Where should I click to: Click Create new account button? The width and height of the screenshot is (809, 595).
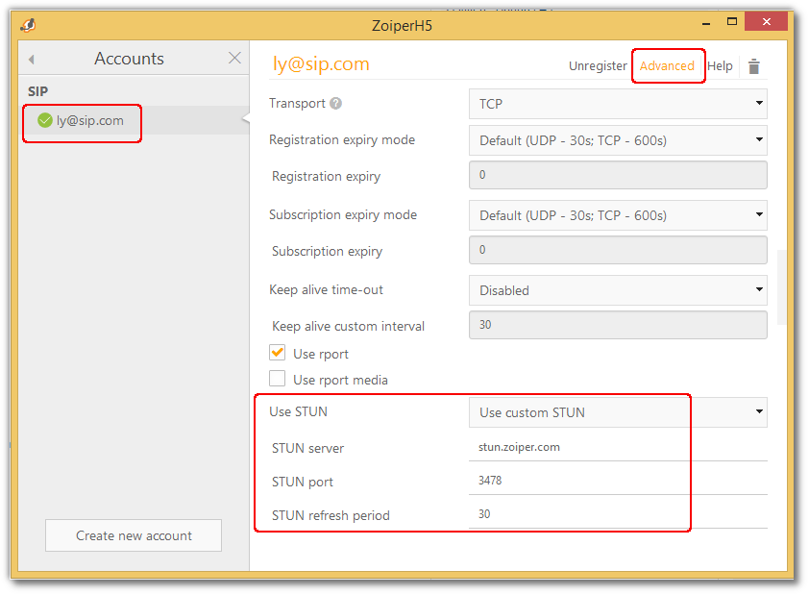tap(134, 535)
